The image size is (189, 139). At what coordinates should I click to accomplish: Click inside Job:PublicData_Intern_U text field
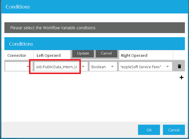pyautogui.click(x=57, y=67)
